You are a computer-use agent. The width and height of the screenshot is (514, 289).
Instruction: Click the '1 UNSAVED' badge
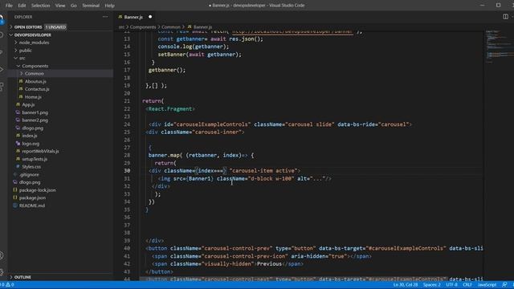(x=55, y=26)
